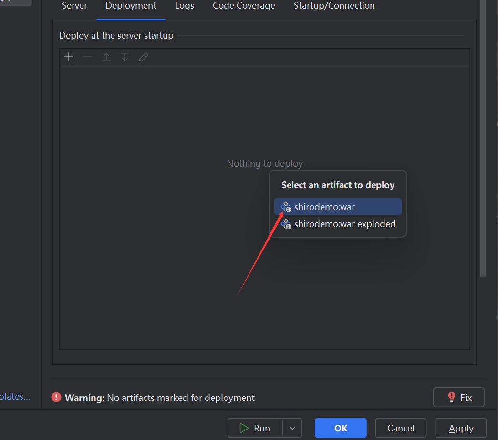498x440 pixels.
Task: Cancel the run configuration dialog
Action: (x=401, y=428)
